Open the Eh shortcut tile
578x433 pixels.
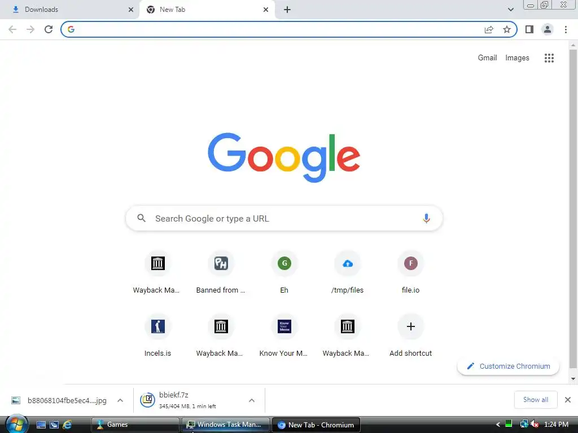pos(284,273)
